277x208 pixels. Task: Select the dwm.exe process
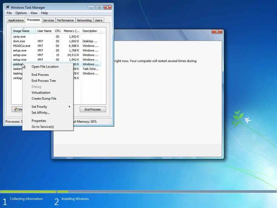pos(56,41)
